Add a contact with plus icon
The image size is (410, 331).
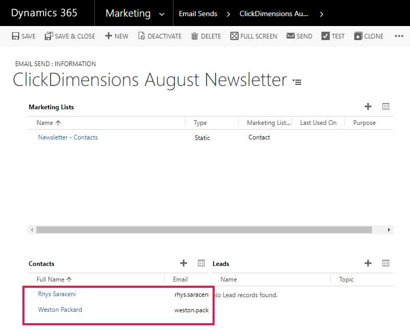(x=183, y=263)
